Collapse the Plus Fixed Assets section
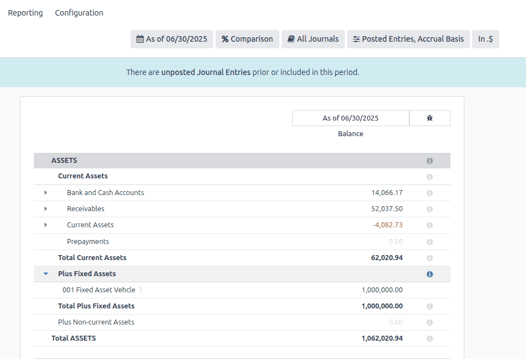Screen dimensions: 526x359 tap(46, 273)
